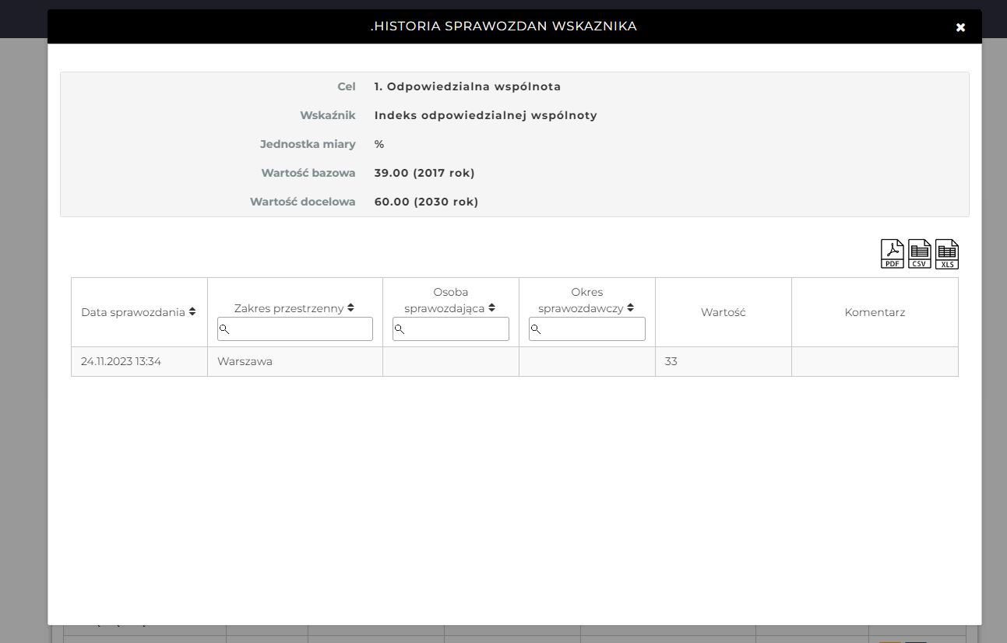This screenshot has width=1007, height=643.
Task: Click the Data sprawozdania header label
Action: click(x=133, y=312)
